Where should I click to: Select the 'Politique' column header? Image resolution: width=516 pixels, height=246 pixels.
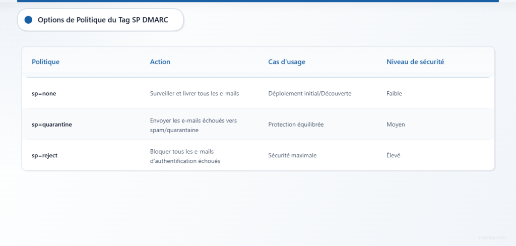pos(46,61)
